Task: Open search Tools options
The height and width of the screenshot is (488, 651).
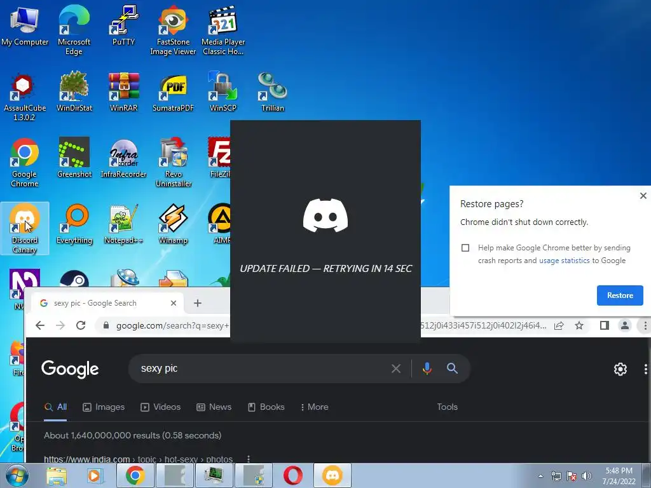Action: [x=447, y=407]
